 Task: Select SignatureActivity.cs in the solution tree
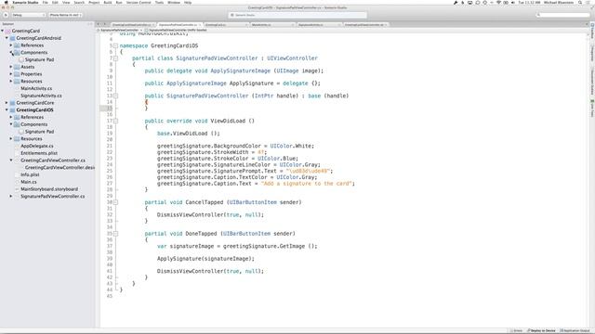(41, 96)
